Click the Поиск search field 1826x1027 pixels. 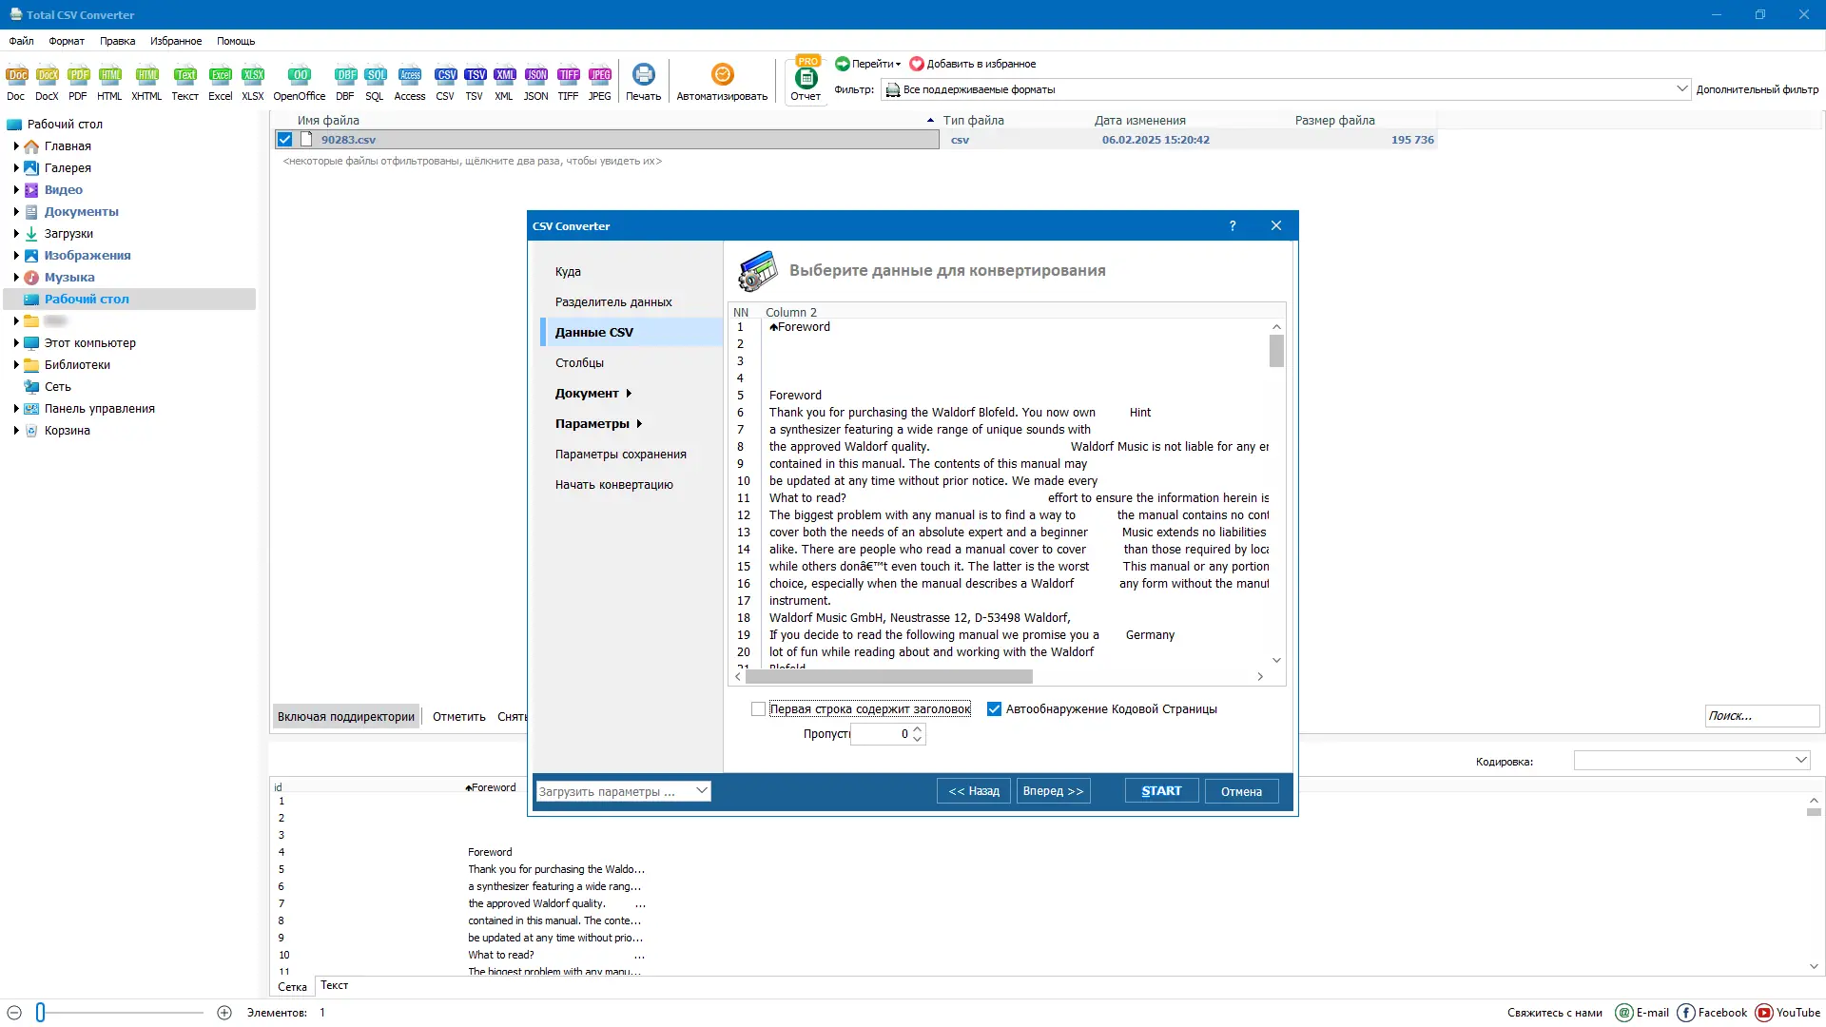click(1760, 716)
